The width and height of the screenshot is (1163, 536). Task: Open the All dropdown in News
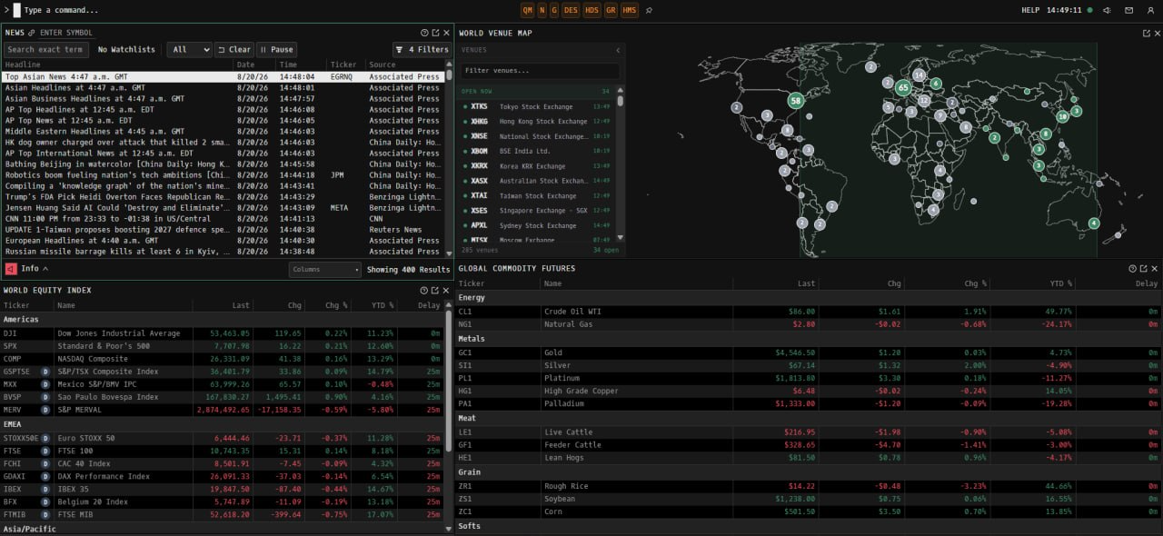(x=191, y=49)
